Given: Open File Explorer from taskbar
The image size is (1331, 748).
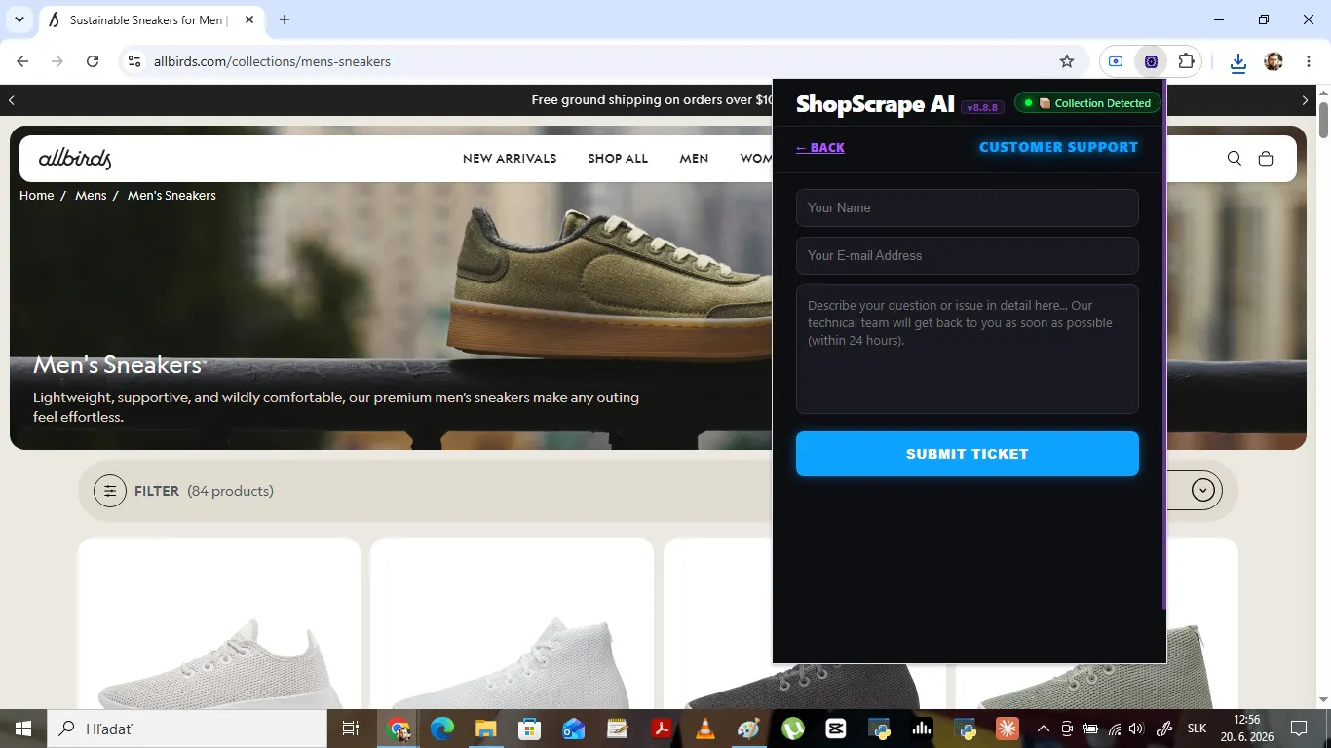Looking at the screenshot, I should [x=486, y=729].
